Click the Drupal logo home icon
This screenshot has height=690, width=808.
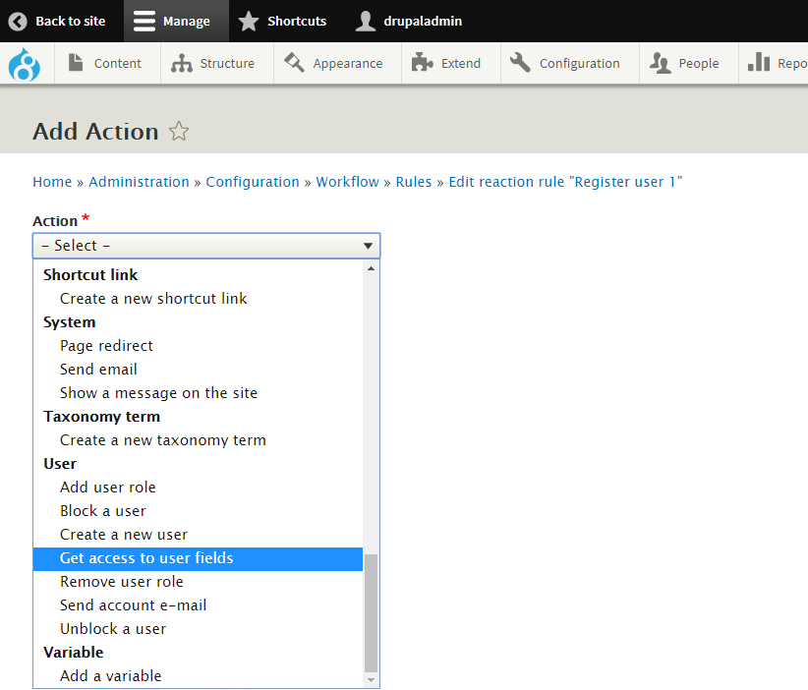pos(25,64)
